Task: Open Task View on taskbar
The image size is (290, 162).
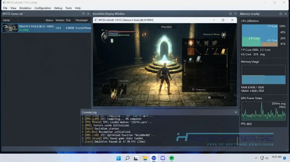Action: [136, 158]
